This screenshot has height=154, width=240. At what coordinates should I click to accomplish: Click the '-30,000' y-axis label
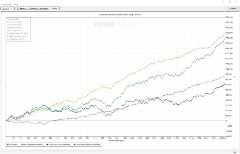pyautogui.click(x=229, y=137)
